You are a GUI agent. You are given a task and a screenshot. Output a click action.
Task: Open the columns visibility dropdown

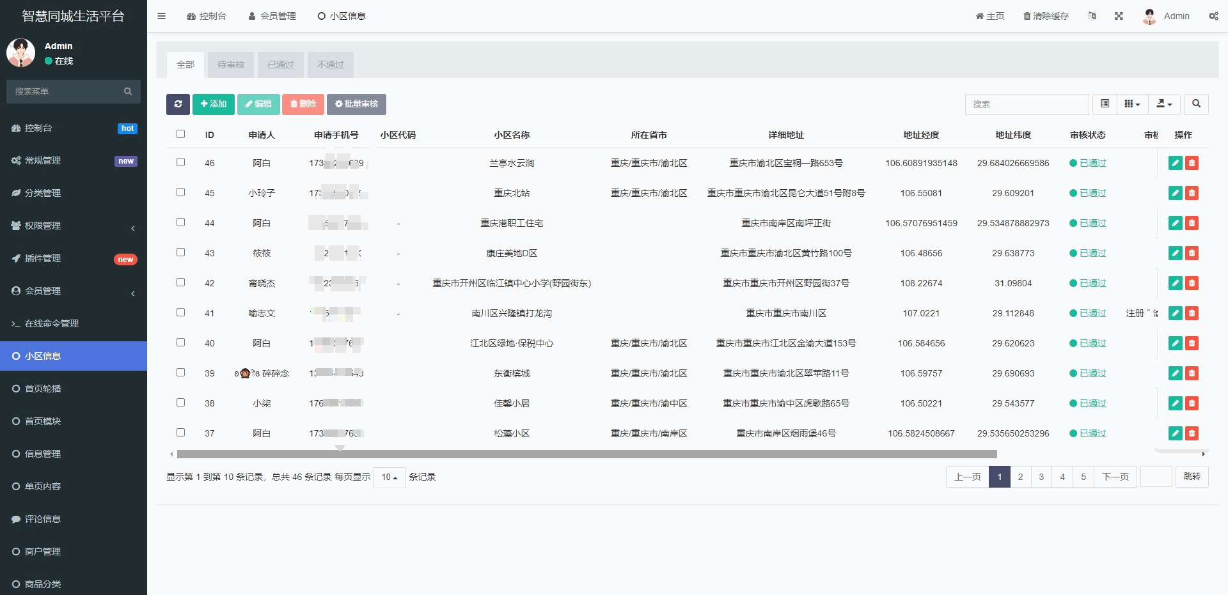[x=1132, y=104]
